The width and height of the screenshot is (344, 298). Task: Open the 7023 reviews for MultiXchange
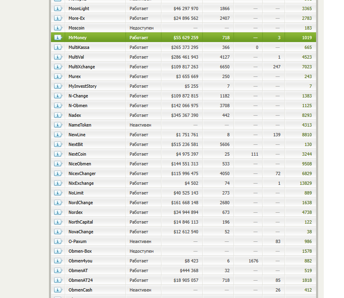coord(307,67)
